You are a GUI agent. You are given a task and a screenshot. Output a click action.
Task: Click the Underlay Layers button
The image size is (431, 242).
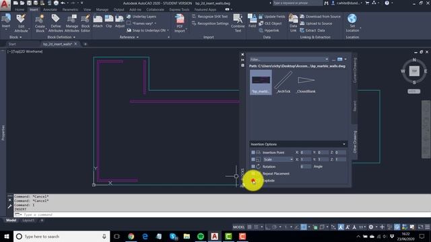click(141, 16)
